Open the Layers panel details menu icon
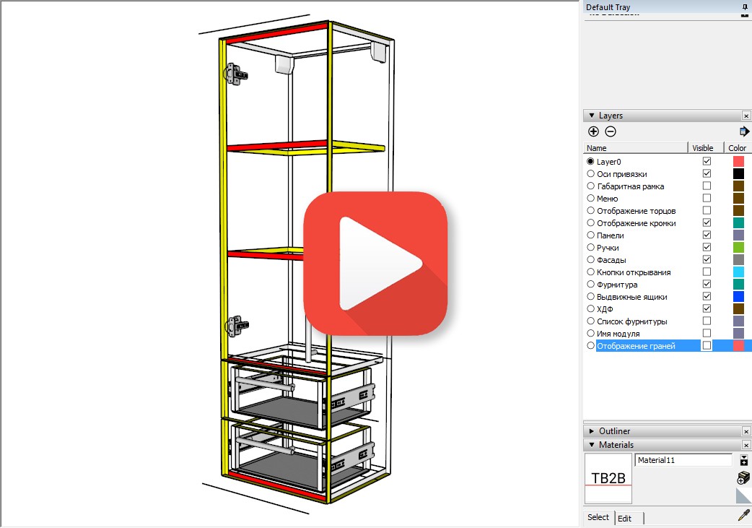 click(x=744, y=131)
